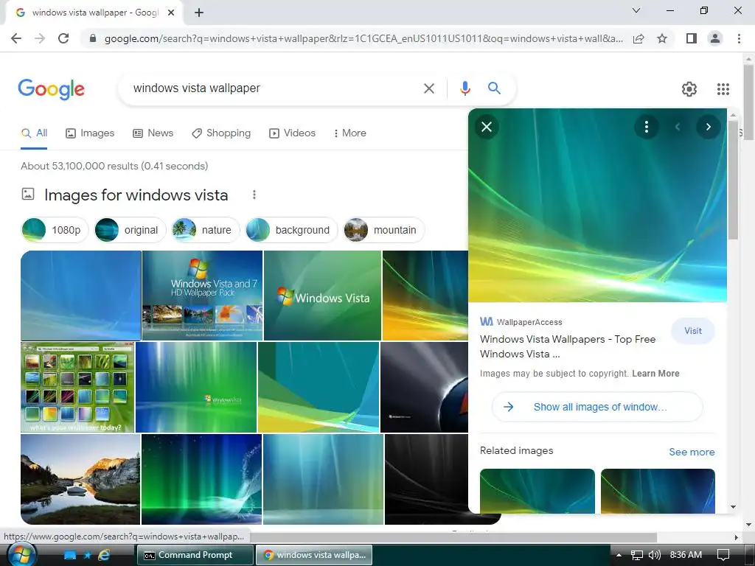
Task: Open the green Windows Vista logo thumbnail
Action: [322, 296]
